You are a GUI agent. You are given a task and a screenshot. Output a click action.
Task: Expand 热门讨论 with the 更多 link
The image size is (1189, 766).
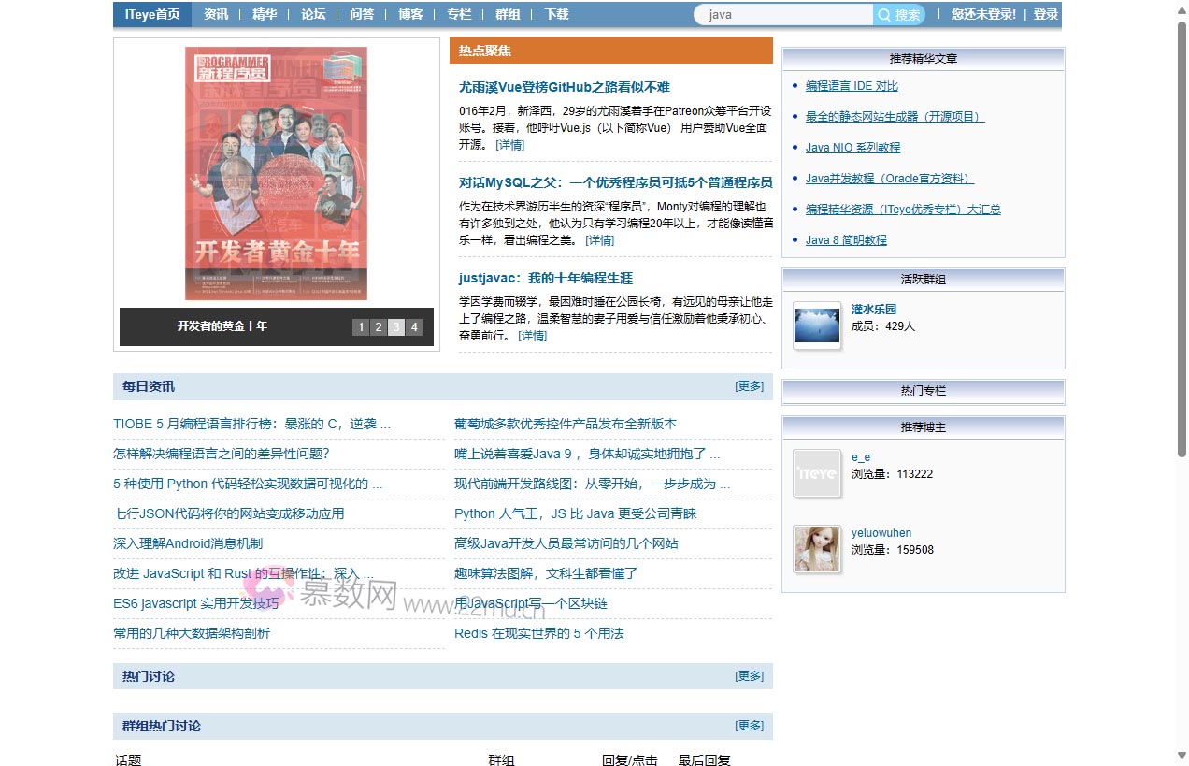coord(749,676)
